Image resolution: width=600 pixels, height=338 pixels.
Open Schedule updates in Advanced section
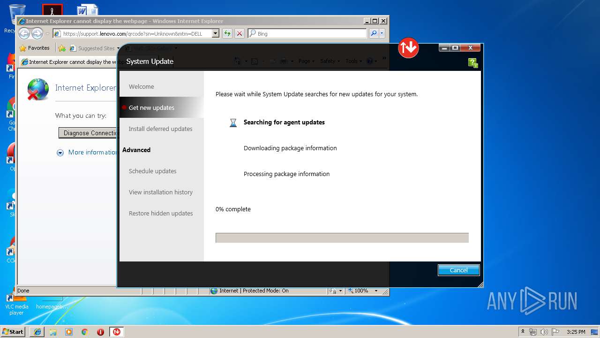152,171
